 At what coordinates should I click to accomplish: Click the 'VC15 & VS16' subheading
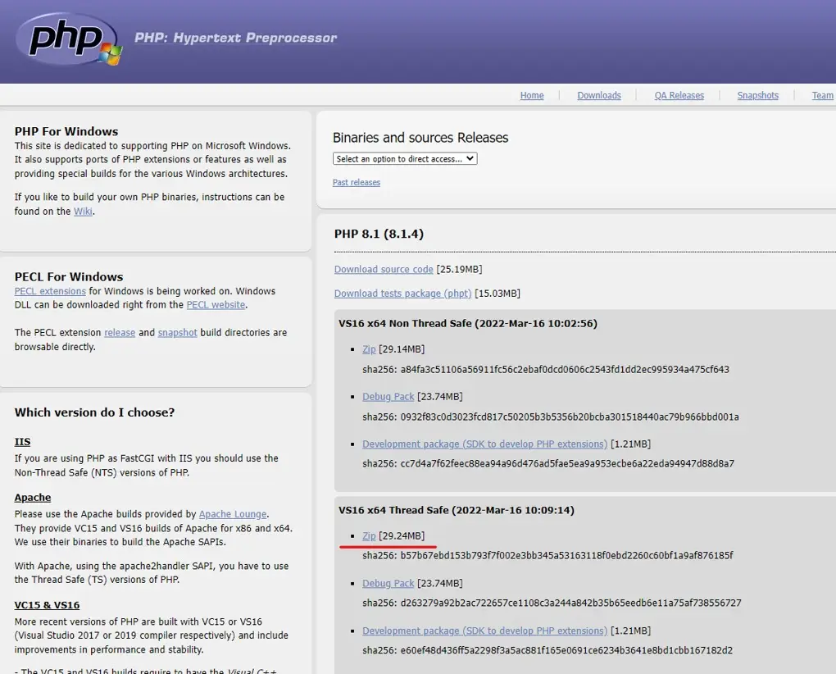(47, 605)
